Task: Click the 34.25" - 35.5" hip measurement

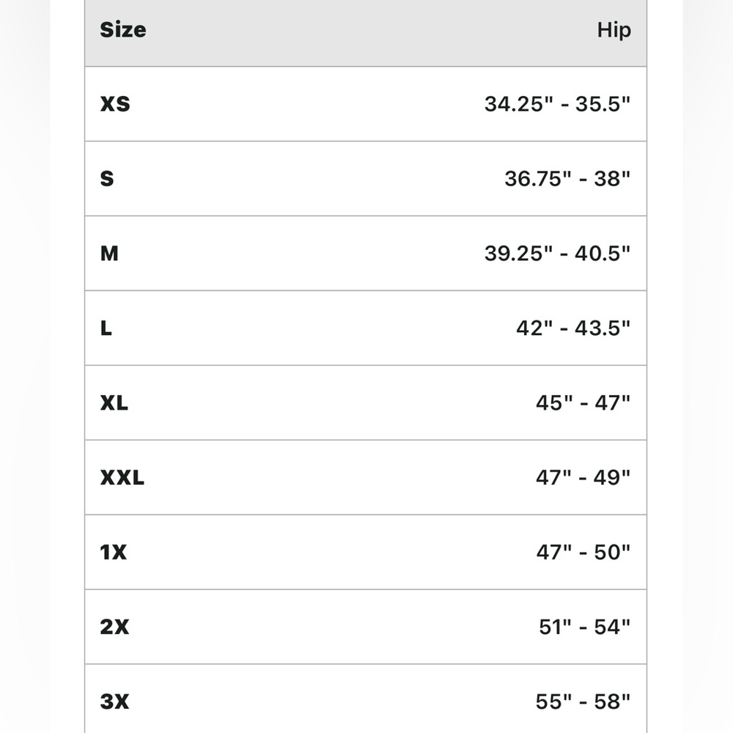Action: (557, 104)
